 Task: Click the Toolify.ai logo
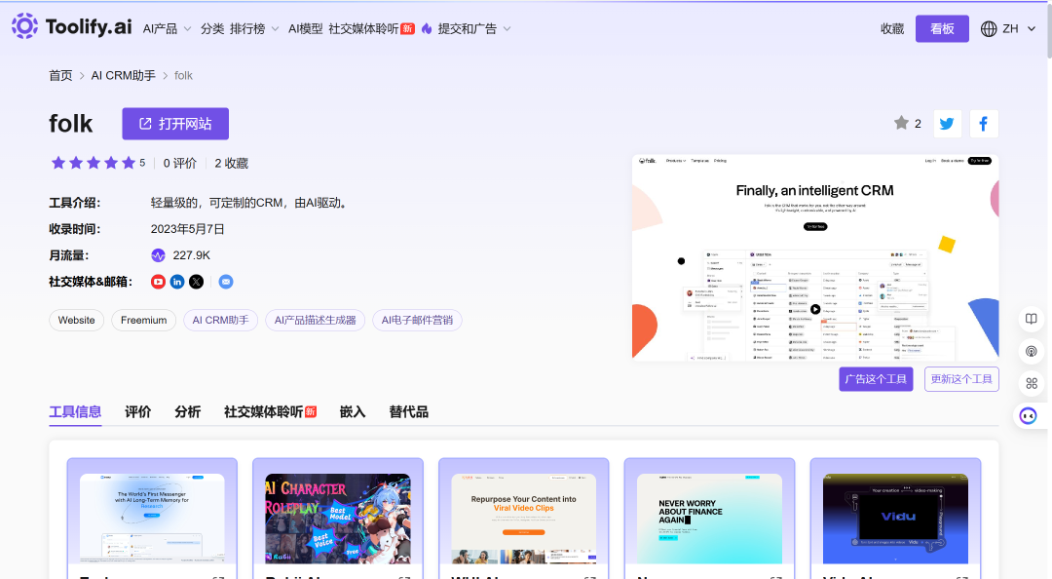click(x=72, y=27)
